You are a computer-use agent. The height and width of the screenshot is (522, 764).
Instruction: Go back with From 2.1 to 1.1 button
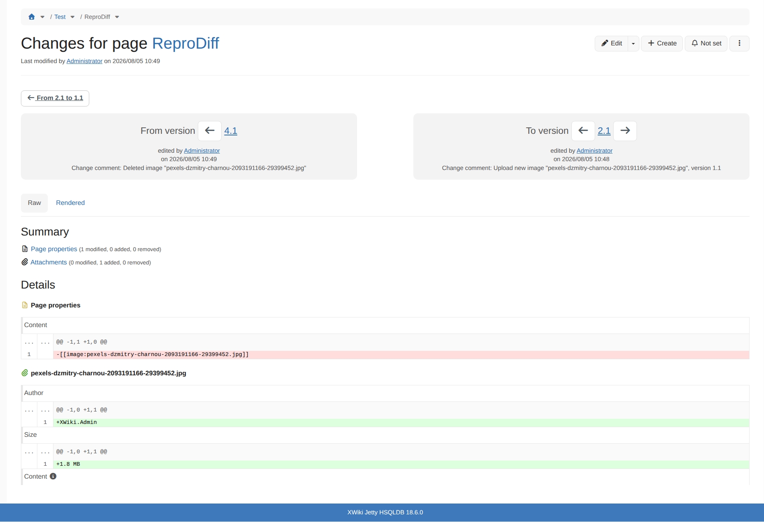point(55,98)
